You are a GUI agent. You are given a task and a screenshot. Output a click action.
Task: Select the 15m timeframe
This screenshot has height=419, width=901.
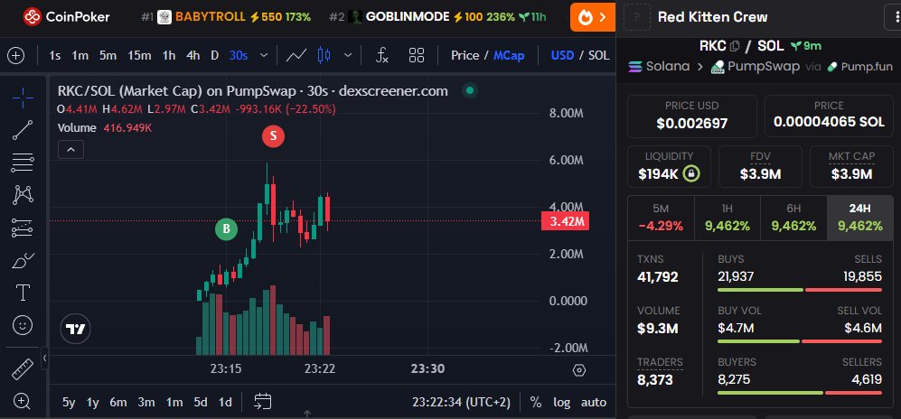[139, 56]
